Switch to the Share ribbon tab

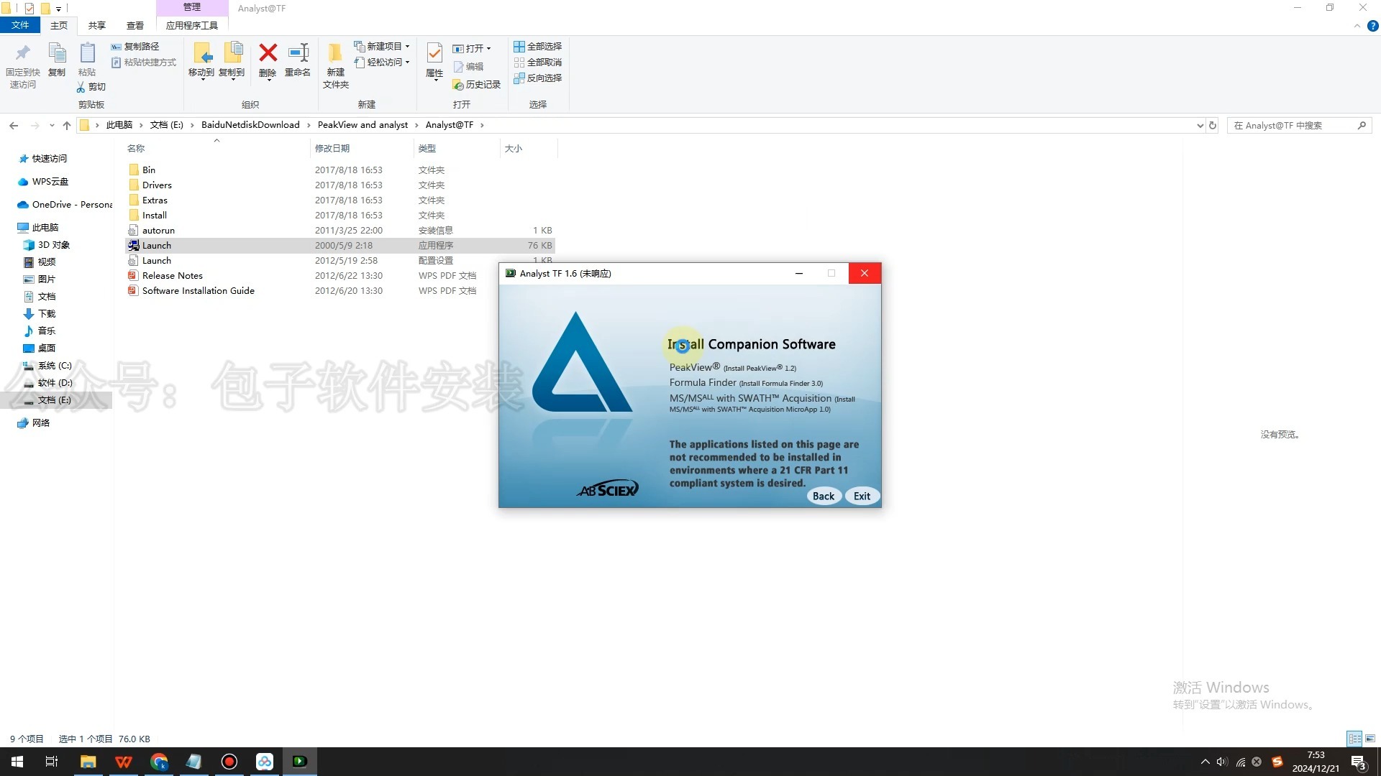coord(97,25)
